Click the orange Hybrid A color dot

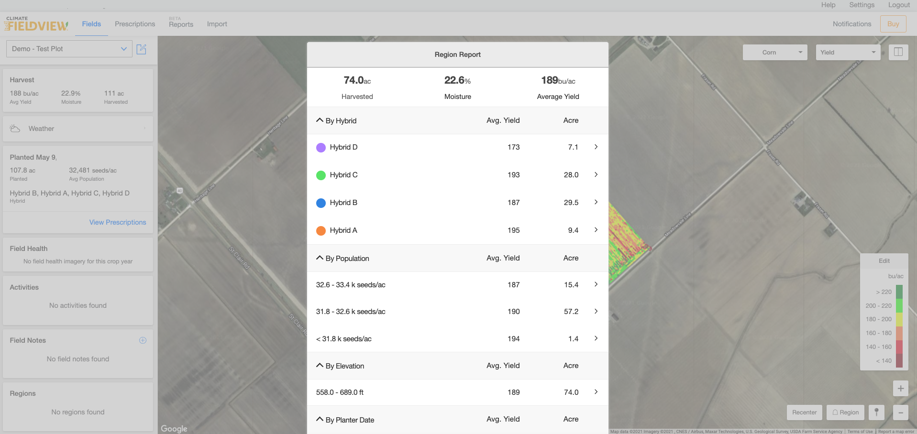(321, 231)
